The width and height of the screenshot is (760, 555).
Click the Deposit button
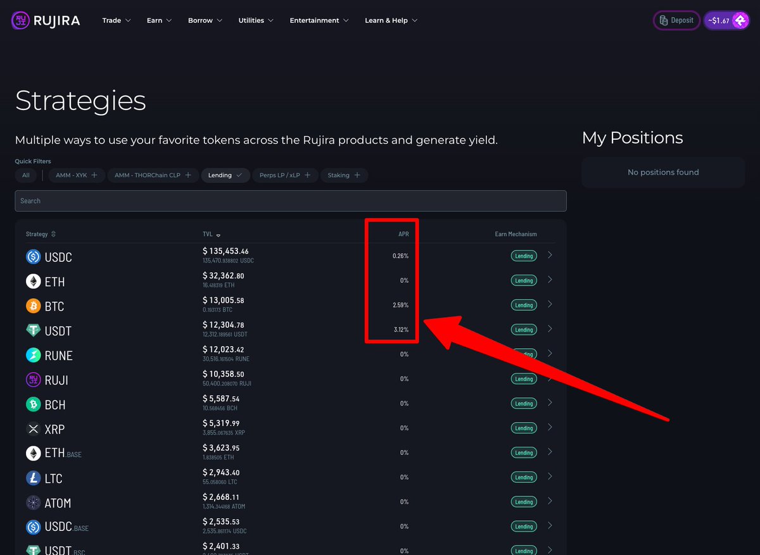click(676, 20)
